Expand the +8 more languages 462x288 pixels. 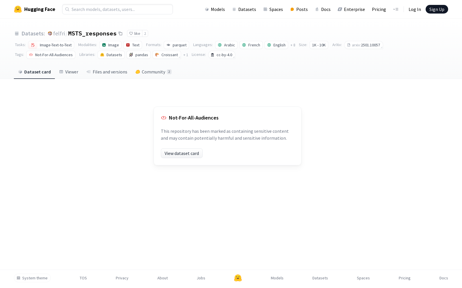point(293,45)
